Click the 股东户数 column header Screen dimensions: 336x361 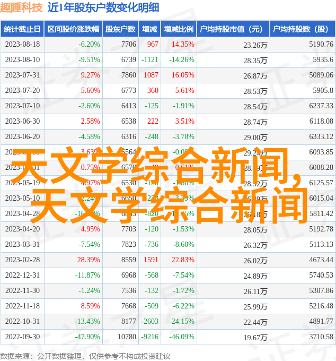tap(120, 29)
